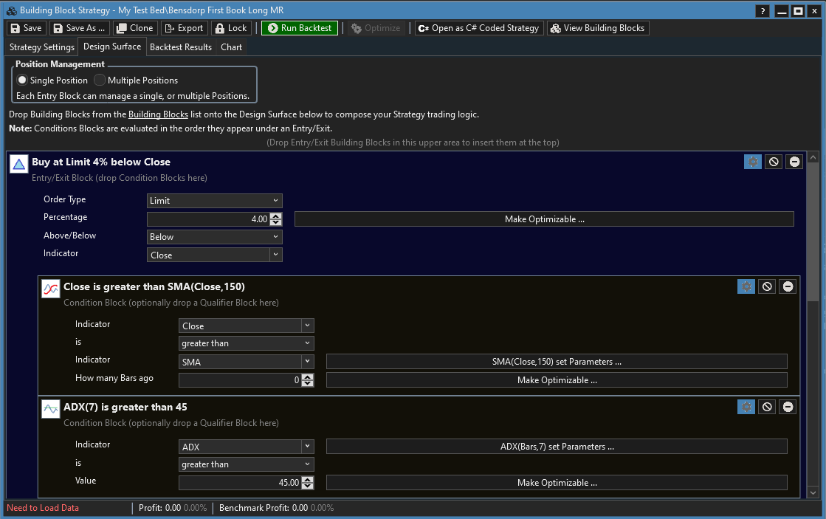
Task: Click the blue triangle Buy block icon
Action: tap(19, 164)
